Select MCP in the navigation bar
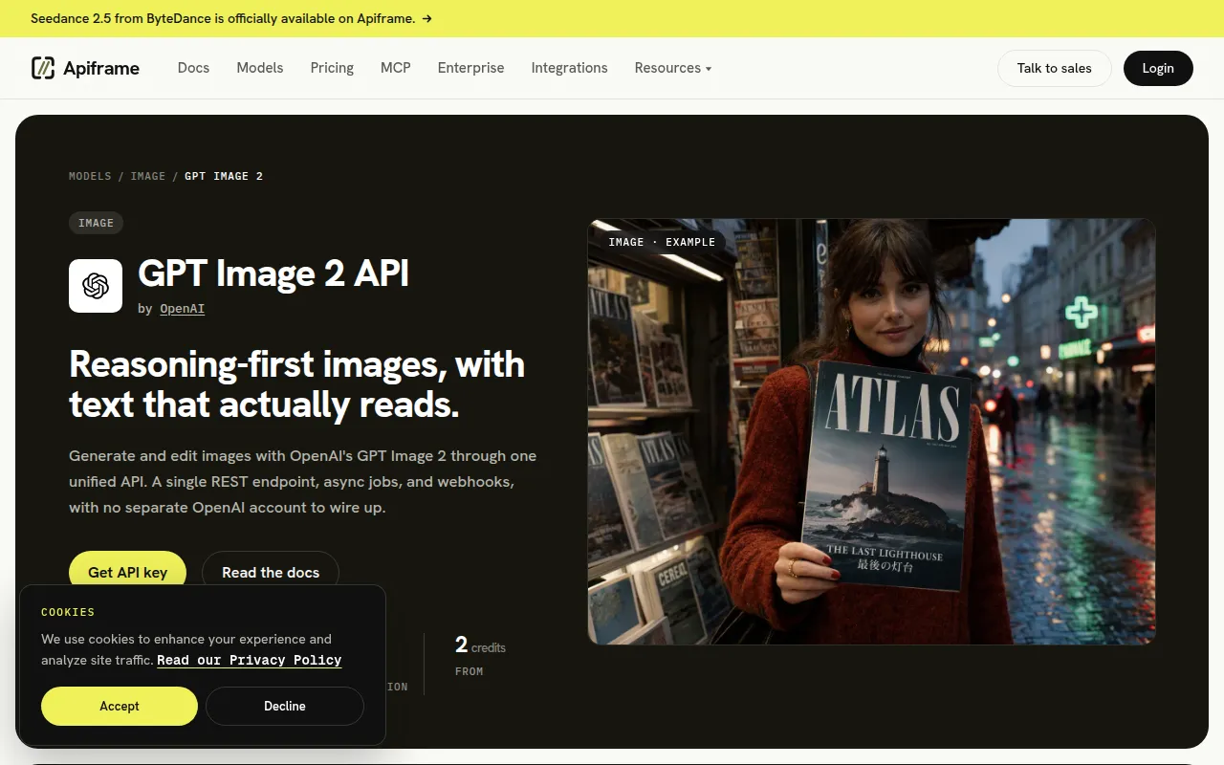 [x=396, y=68]
